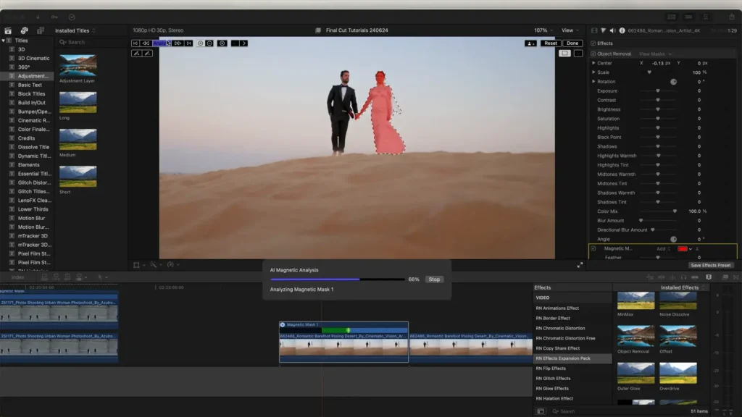Adjust the Blur Amount slider
Image resolution: width=742 pixels, height=417 pixels.
(641, 221)
